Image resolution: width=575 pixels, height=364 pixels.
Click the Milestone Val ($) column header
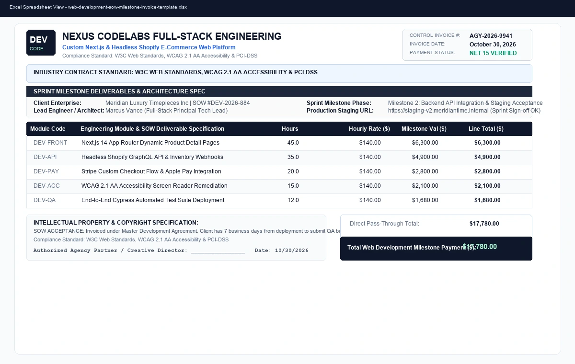click(x=424, y=129)
